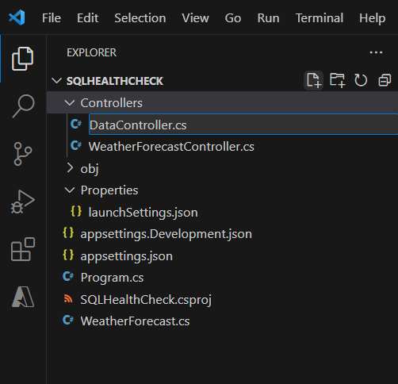
Task: Refresh the Explorer file tree
Action: click(361, 80)
